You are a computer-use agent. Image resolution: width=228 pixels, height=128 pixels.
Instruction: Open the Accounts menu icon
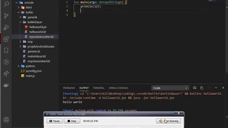[x=6, y=120]
